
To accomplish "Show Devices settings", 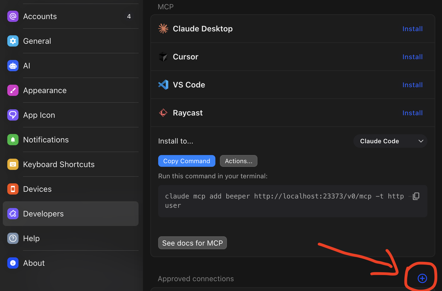I will [71, 189].
